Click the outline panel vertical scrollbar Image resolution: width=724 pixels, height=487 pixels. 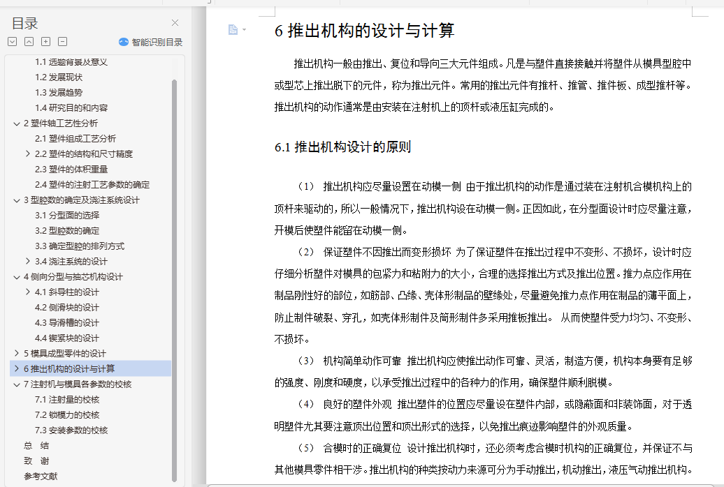(x=174, y=280)
